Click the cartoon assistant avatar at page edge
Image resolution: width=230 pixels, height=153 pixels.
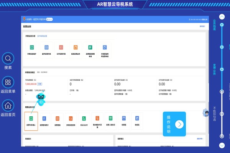click(x=205, y=112)
